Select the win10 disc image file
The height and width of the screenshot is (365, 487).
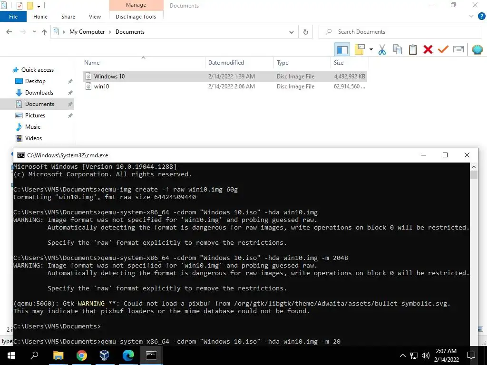point(225,86)
